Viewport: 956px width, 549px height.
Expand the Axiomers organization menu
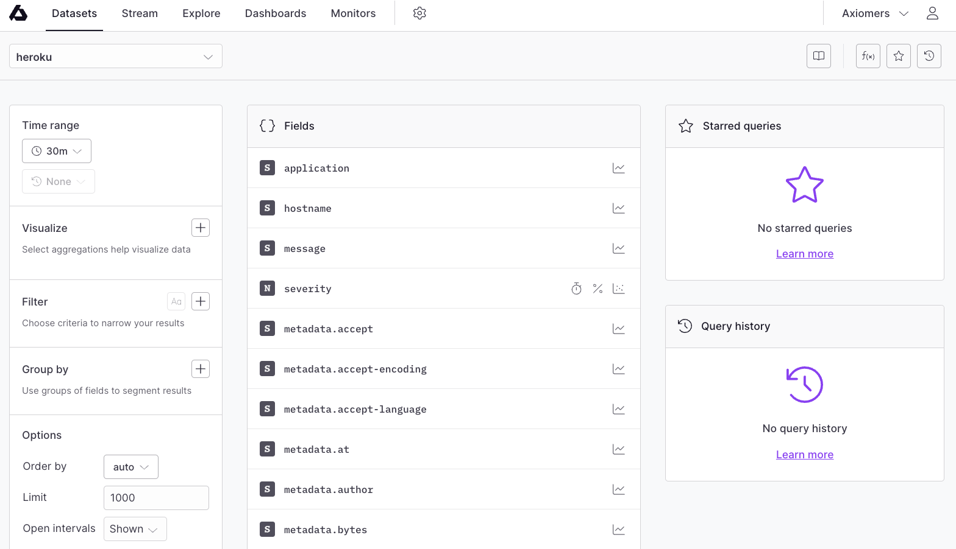coord(875,13)
